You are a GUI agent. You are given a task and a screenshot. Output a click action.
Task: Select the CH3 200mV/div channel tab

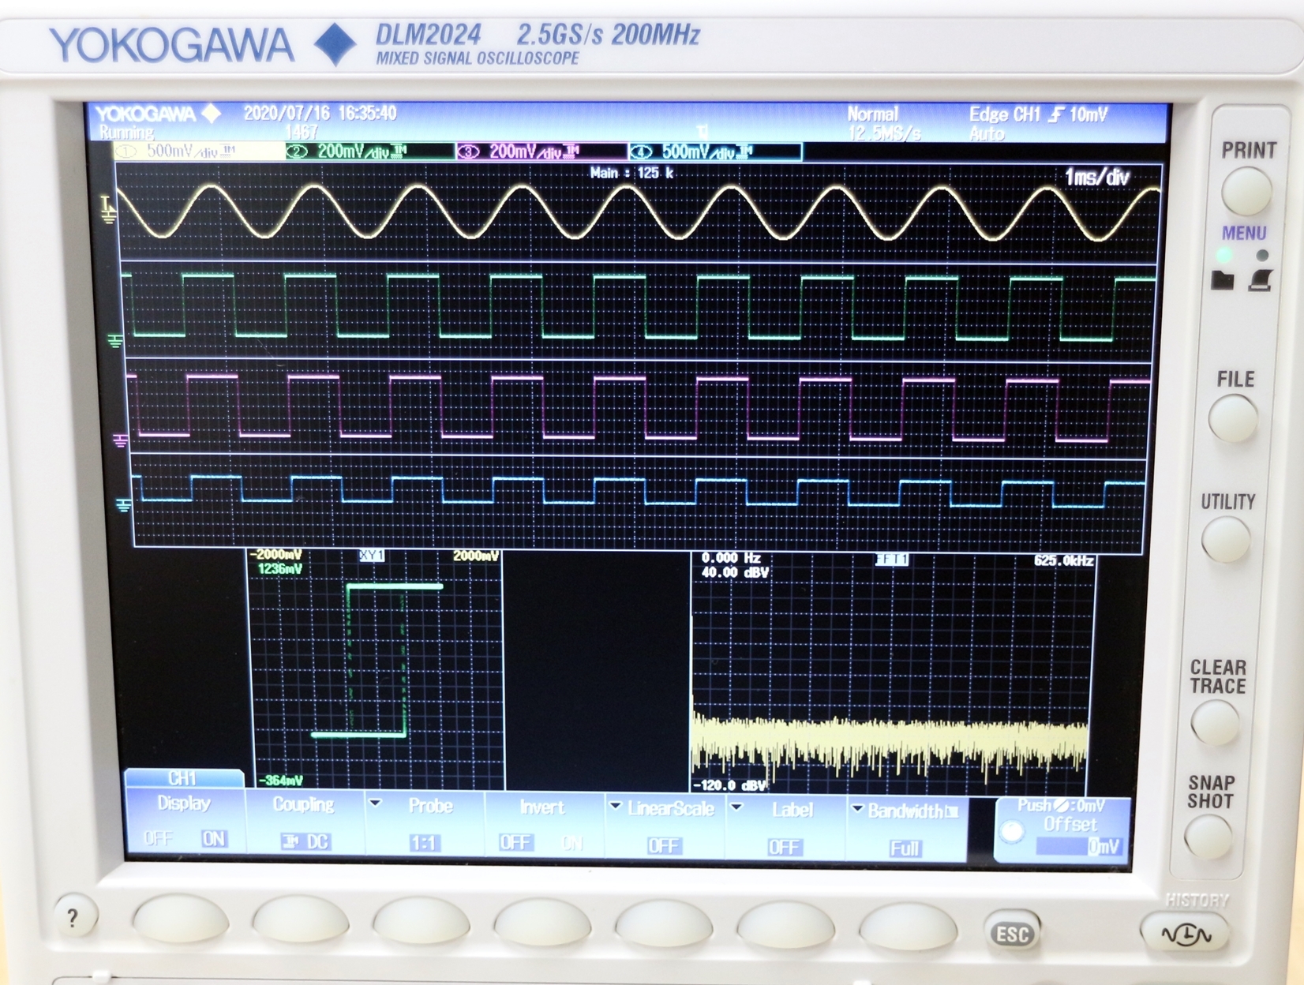[542, 152]
